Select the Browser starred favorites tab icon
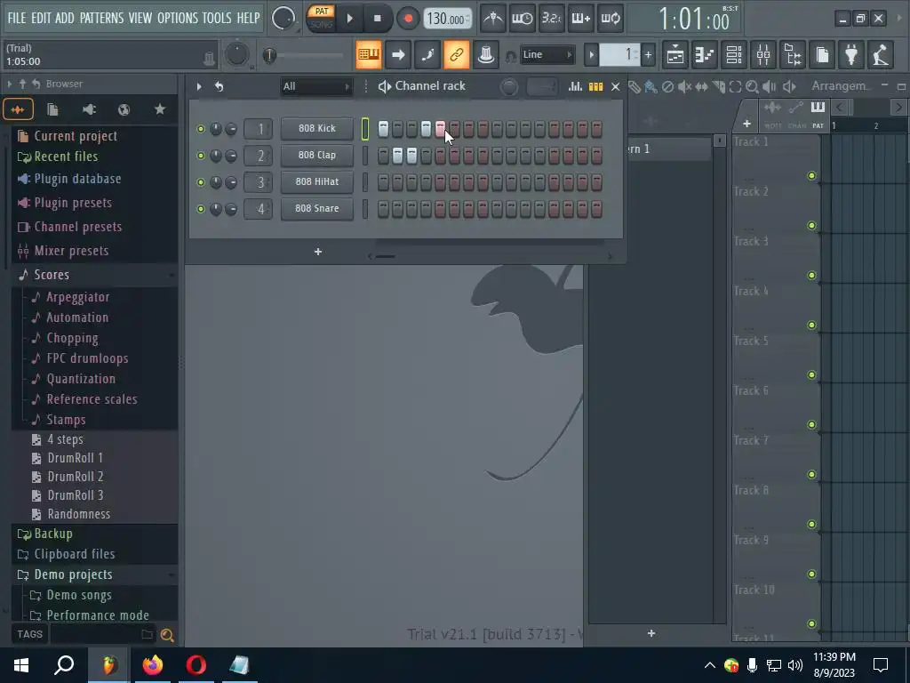The height and width of the screenshot is (683, 910). point(160,109)
